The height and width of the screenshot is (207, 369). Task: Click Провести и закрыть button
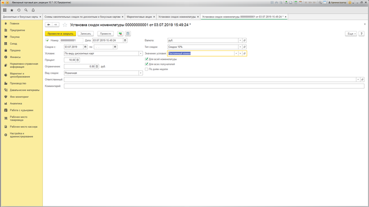point(60,34)
